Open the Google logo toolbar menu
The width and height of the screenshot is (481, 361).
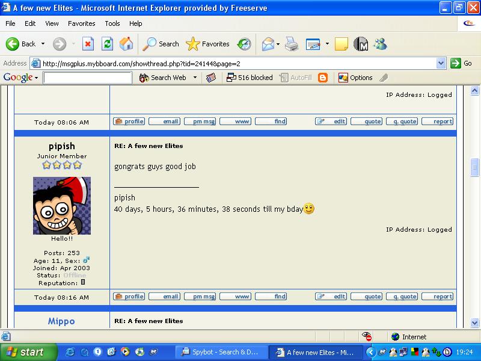coord(20,78)
